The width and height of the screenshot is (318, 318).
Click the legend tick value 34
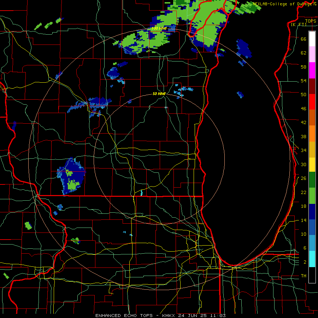[x=304, y=150]
